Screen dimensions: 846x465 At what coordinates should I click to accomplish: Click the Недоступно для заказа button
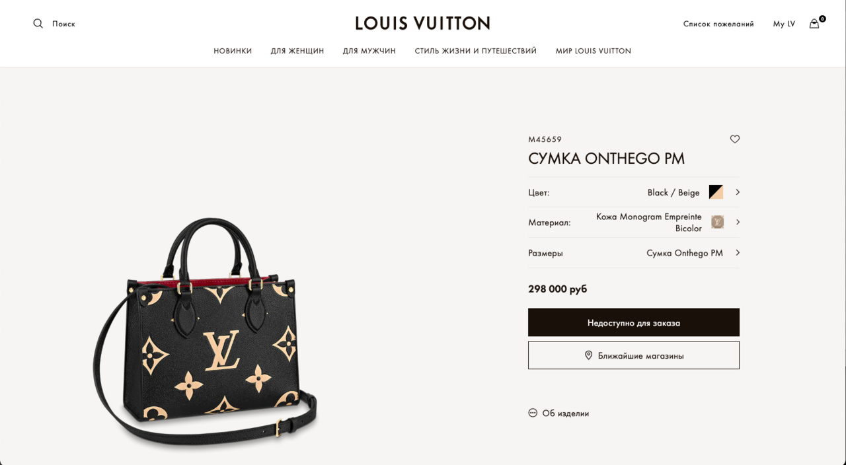click(x=634, y=322)
